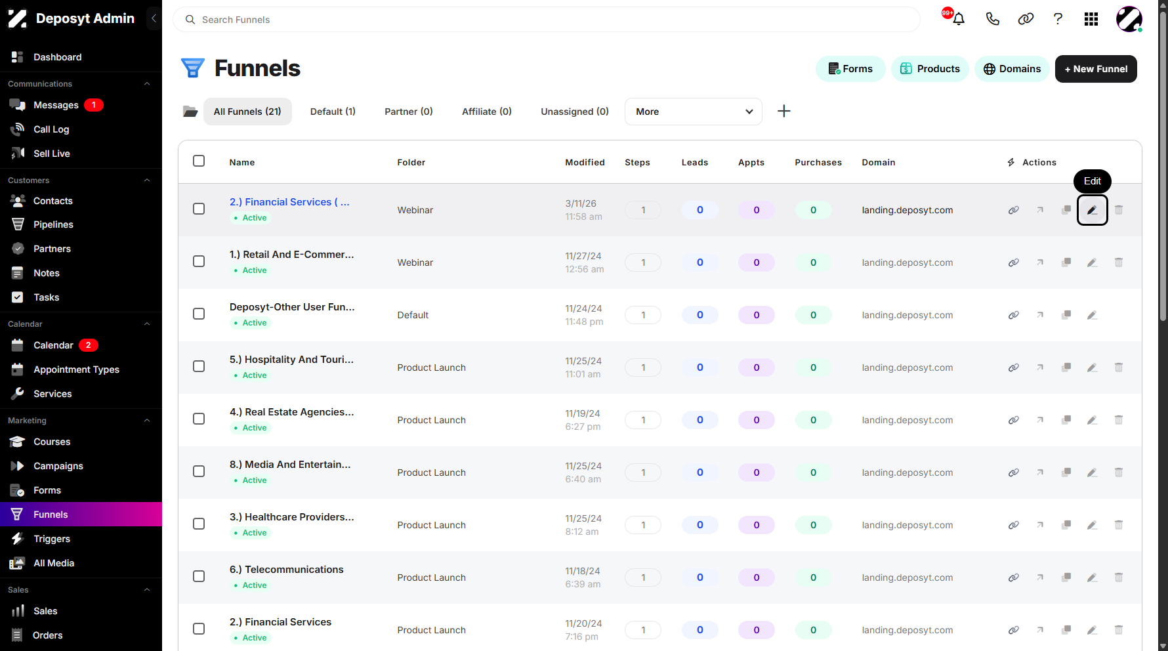The width and height of the screenshot is (1168, 651).
Task: Collapse the Sales sidebar section
Action: pos(147,590)
